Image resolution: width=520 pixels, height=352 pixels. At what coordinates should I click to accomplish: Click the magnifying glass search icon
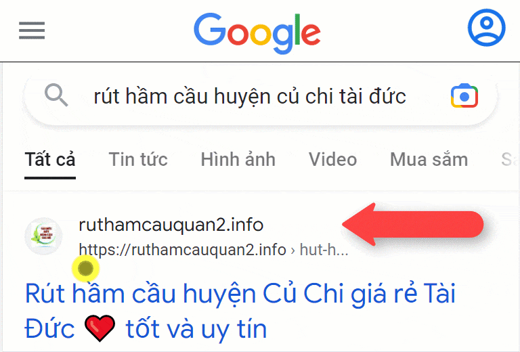56,95
